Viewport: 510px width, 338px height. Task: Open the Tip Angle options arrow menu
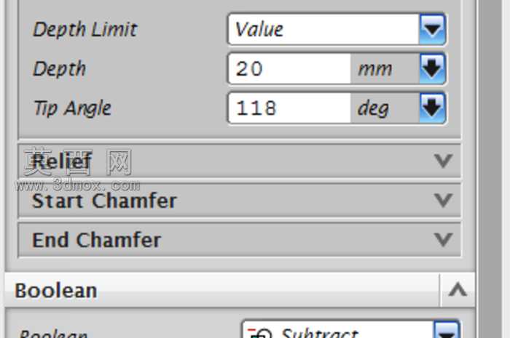tap(432, 108)
